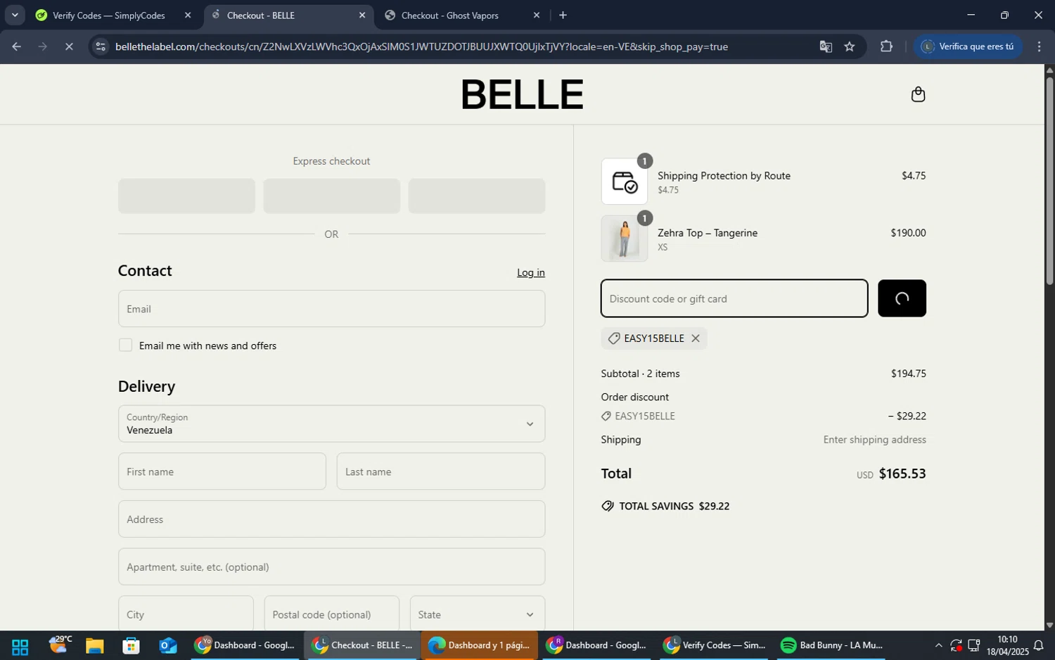This screenshot has width=1055, height=660.
Task: Switch to the Checkout - Ghost Vapors tab
Action: pos(450,15)
